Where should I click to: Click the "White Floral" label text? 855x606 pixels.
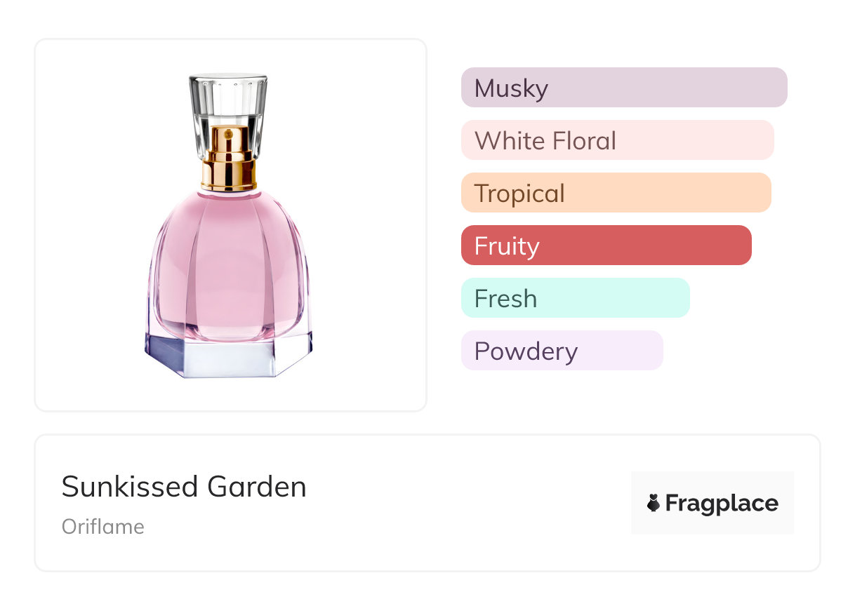545,141
